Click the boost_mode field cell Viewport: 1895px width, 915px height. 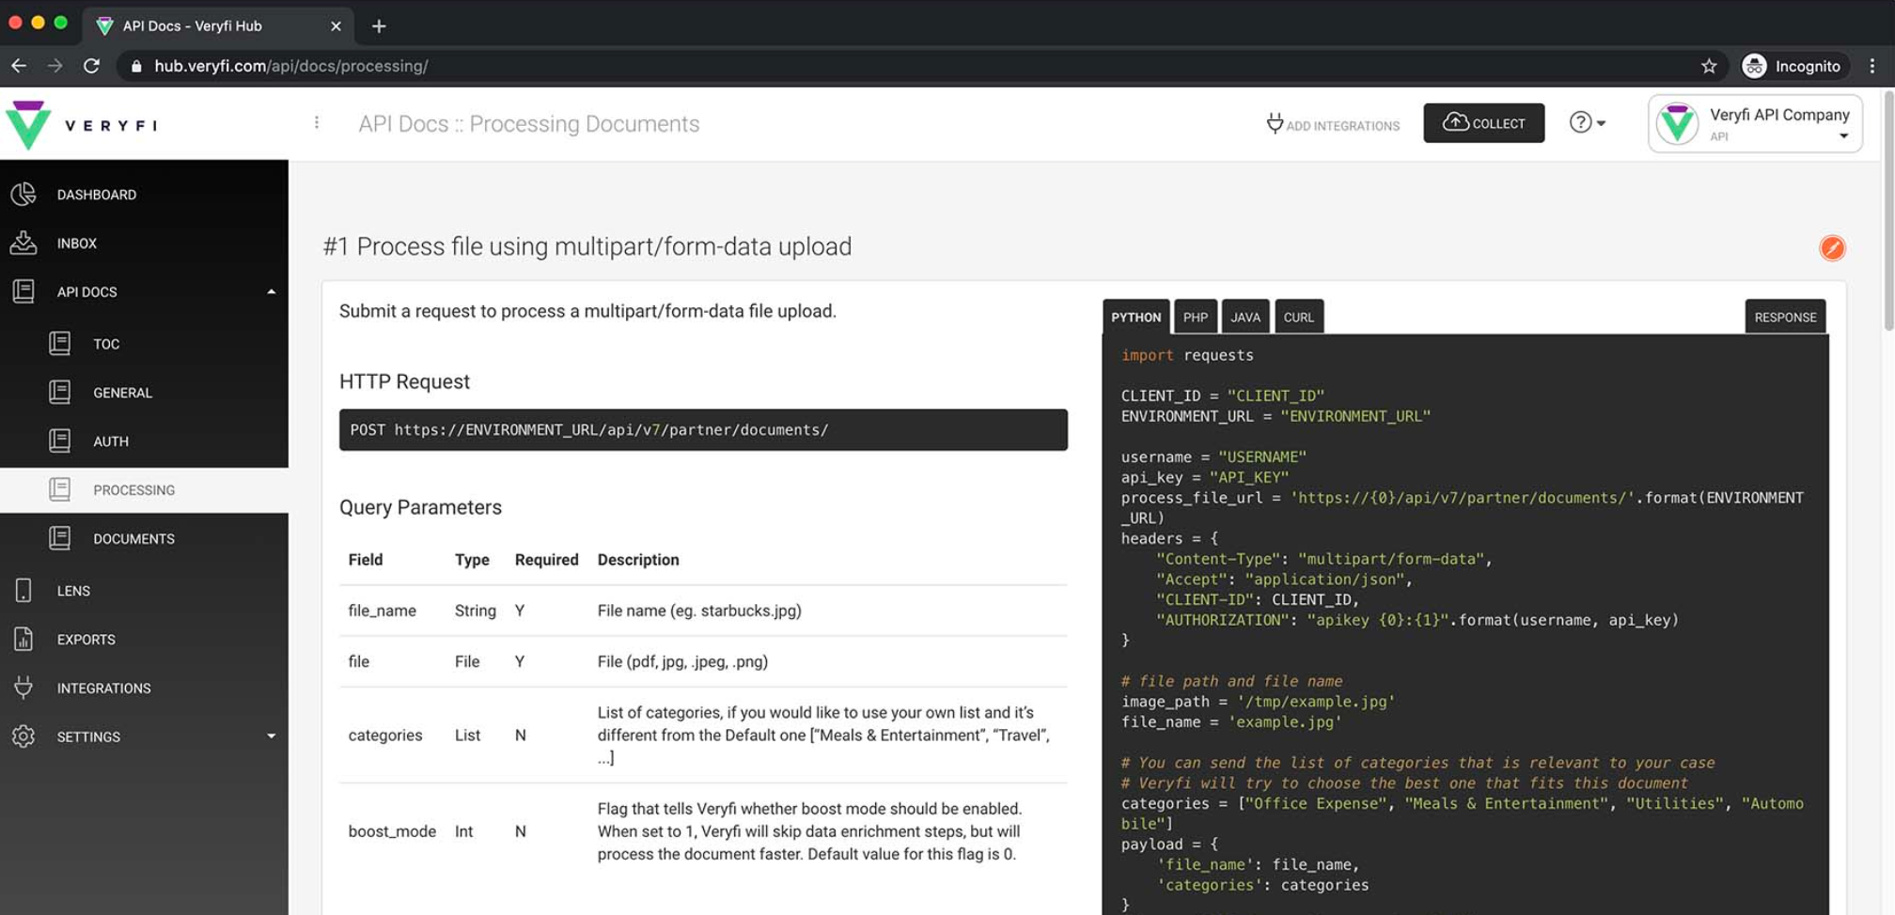point(392,831)
